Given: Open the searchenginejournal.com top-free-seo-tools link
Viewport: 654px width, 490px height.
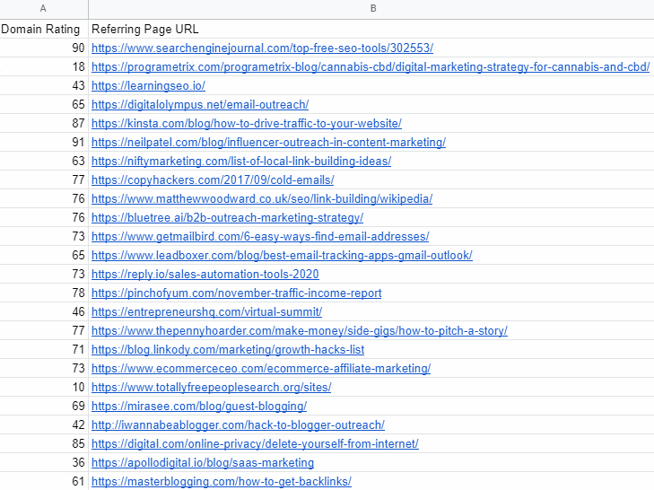Looking at the screenshot, I should coord(262,48).
